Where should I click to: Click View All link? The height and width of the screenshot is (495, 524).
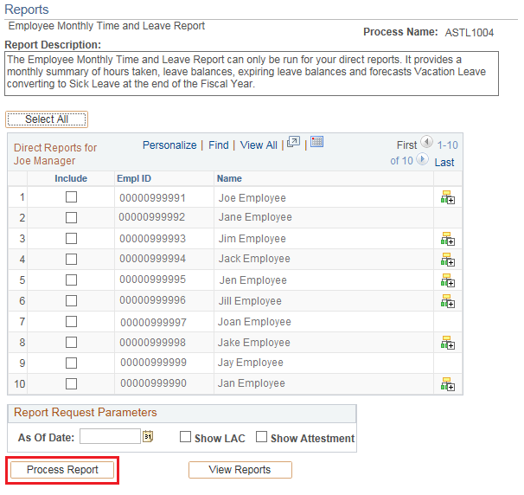point(259,145)
